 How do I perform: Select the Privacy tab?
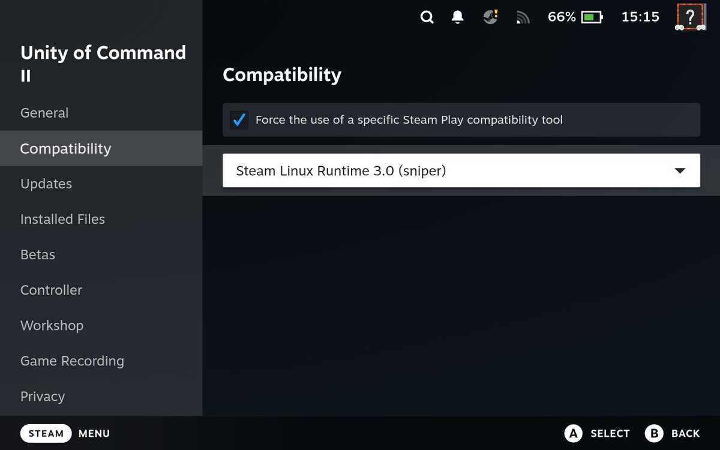click(x=101, y=396)
